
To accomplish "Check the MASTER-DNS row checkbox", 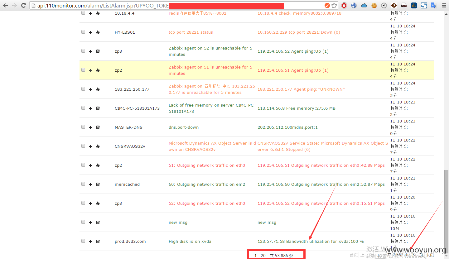I will [83, 127].
